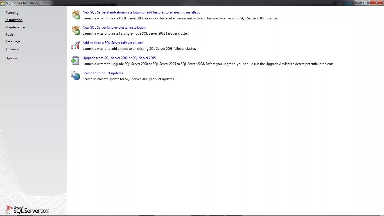Launch new SQL Server stand-alone installation link
This screenshot has height=216, width=384.
point(143,12)
